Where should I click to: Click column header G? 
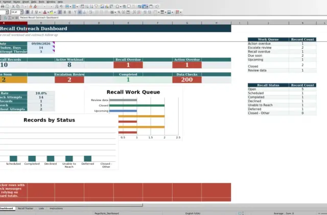coord(187,23)
